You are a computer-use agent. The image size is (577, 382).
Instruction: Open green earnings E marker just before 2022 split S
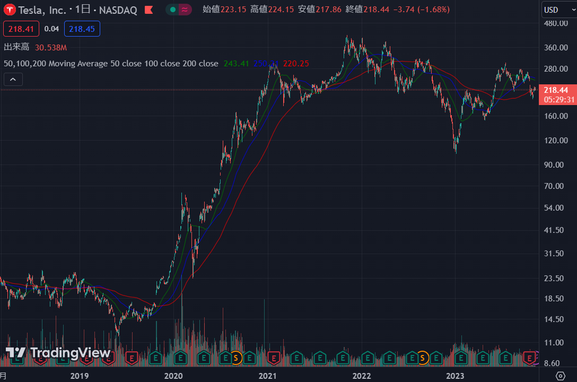point(412,358)
